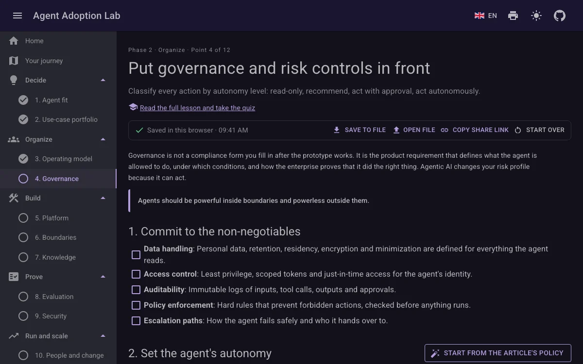Click the Organize people group icon
Viewport: 583px width, 364px height.
click(14, 139)
